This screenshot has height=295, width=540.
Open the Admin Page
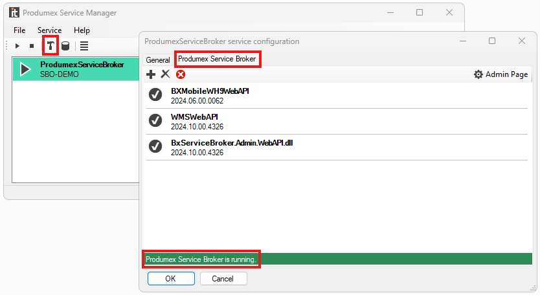point(501,74)
